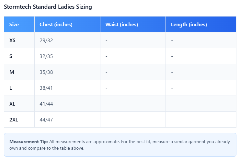The height and width of the screenshot is (160, 240).
Task: Click the 41/44 chest measurement cell
Action: [x=67, y=104]
